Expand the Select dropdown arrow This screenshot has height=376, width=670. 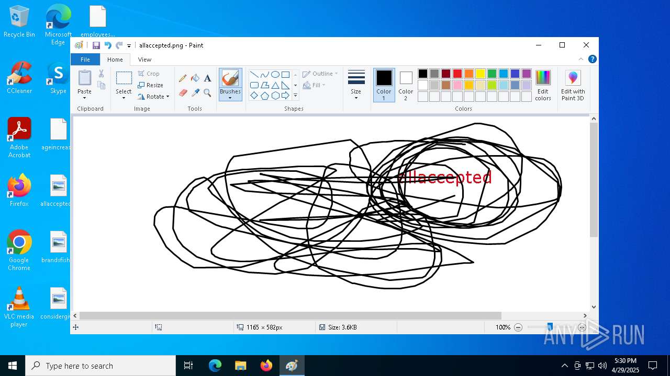point(124,98)
